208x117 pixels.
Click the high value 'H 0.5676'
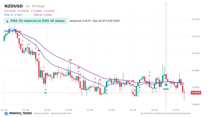[x=23, y=11]
